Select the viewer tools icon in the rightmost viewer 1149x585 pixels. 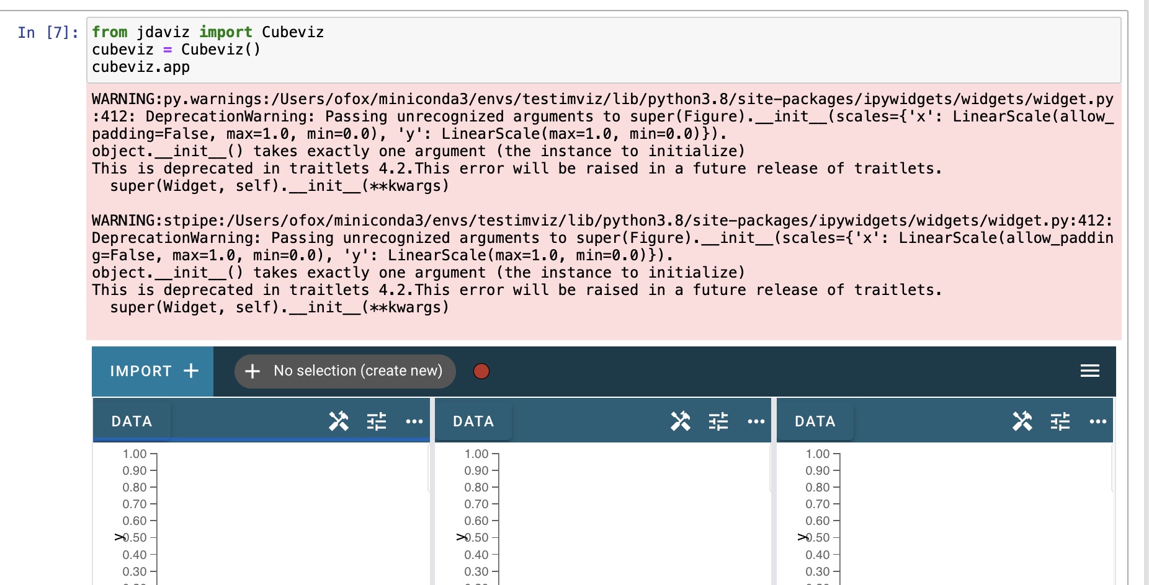pos(1022,421)
